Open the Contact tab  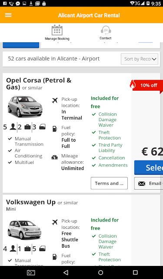(x=106, y=33)
